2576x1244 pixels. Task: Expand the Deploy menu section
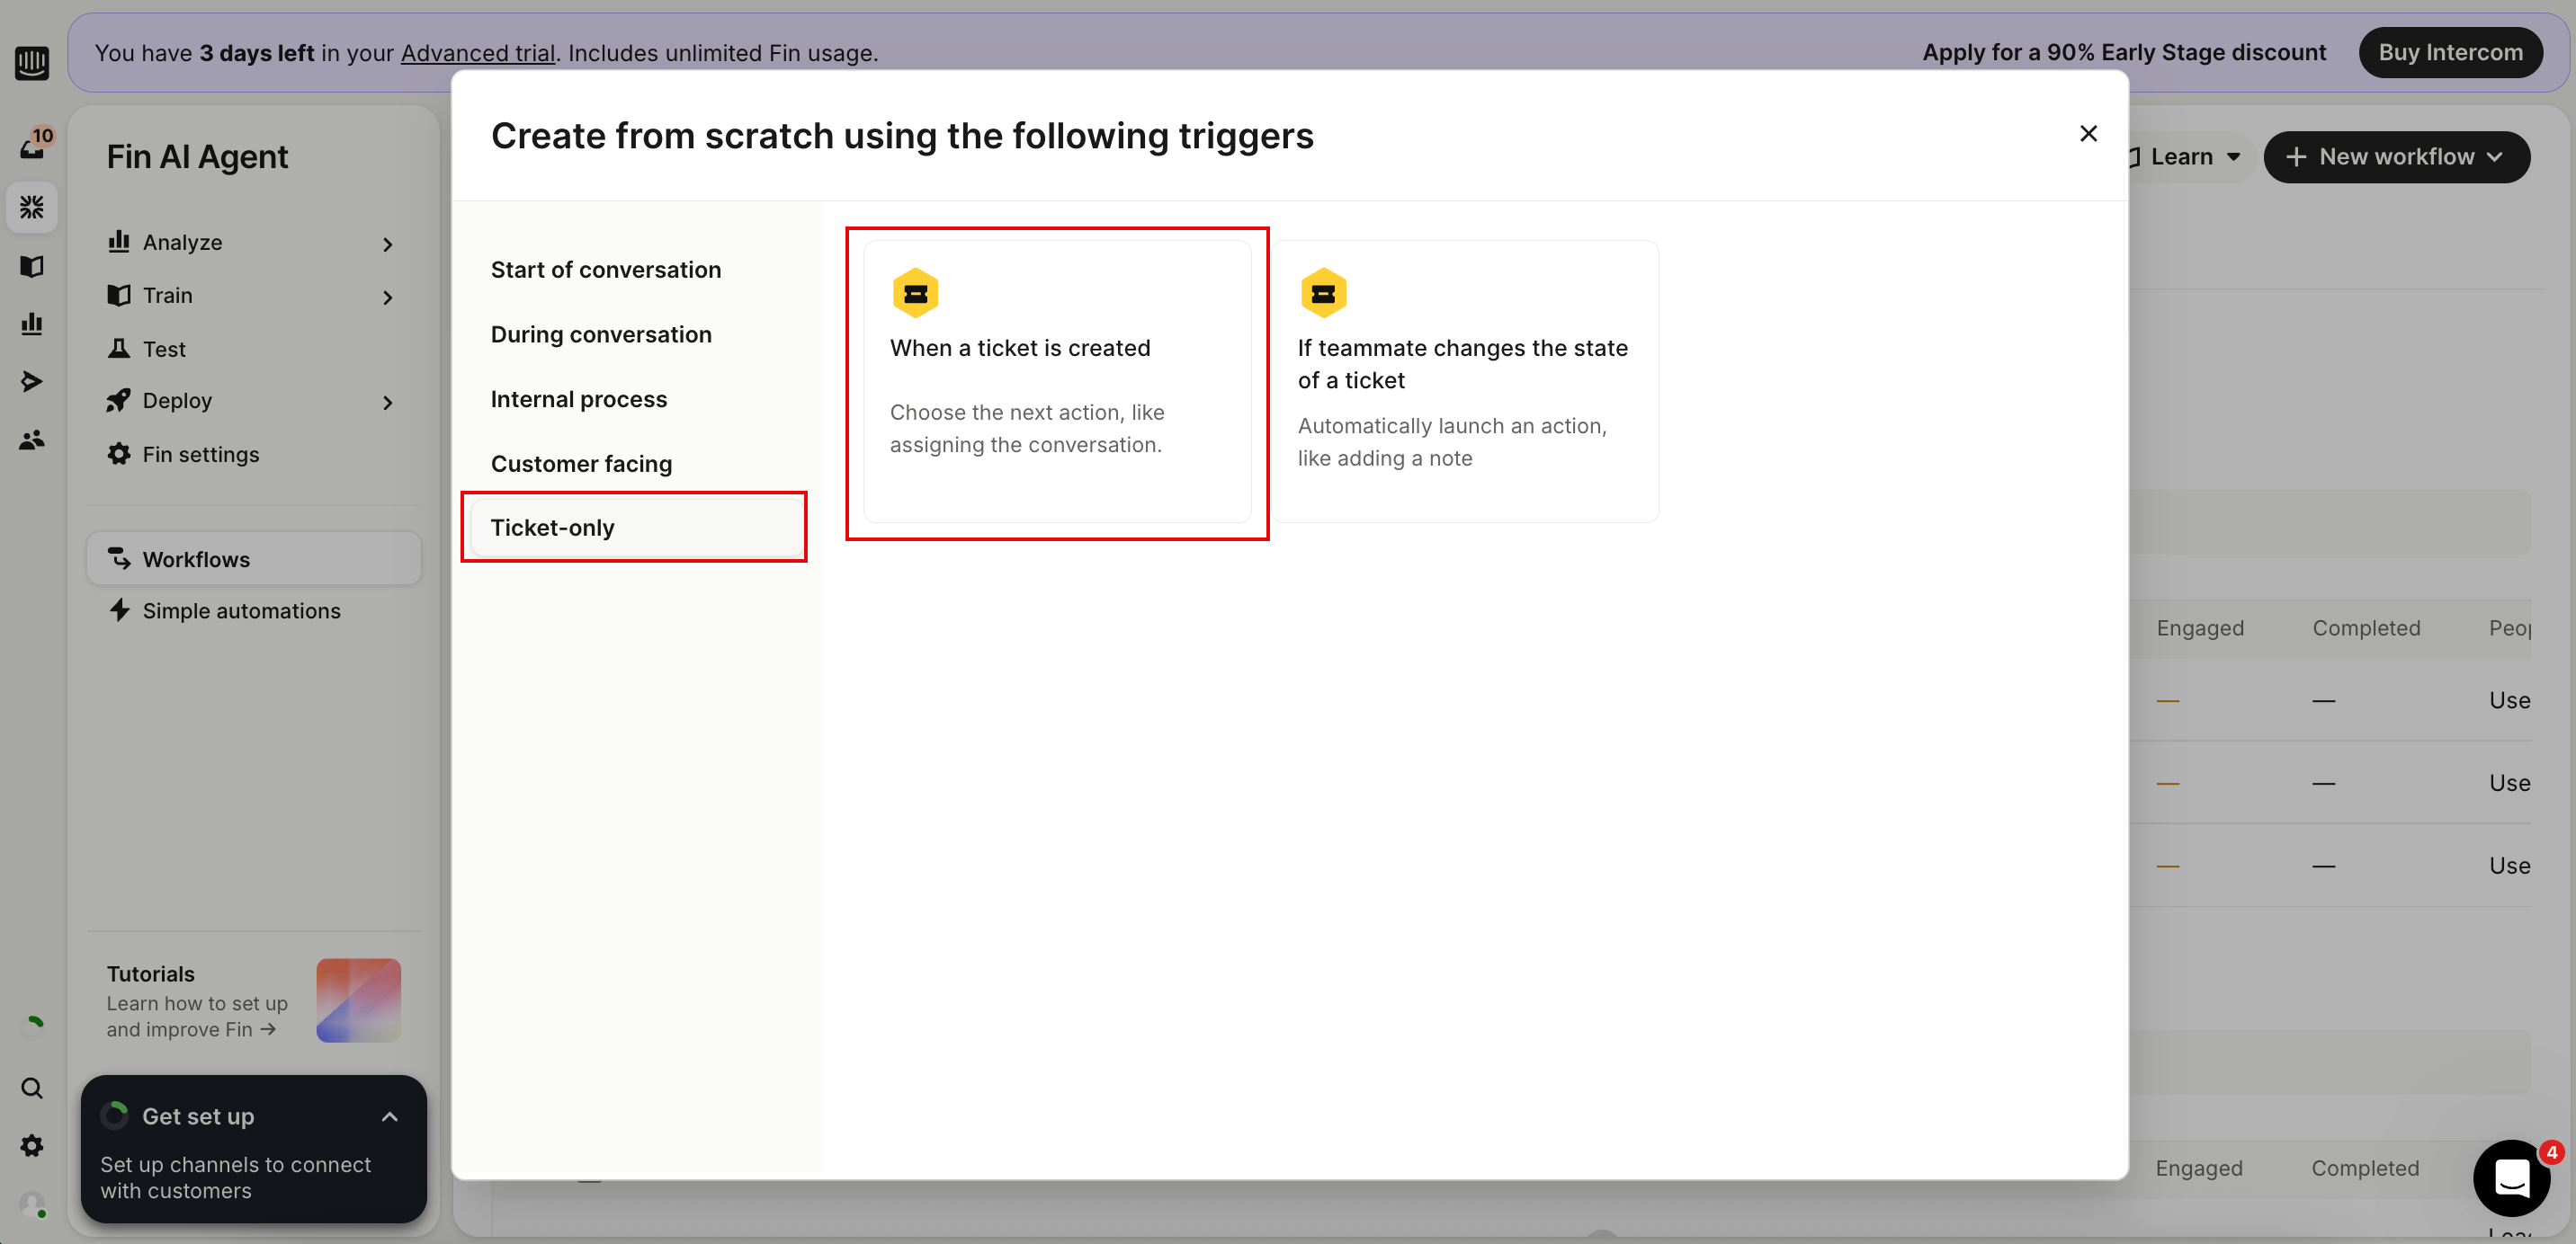(x=250, y=402)
